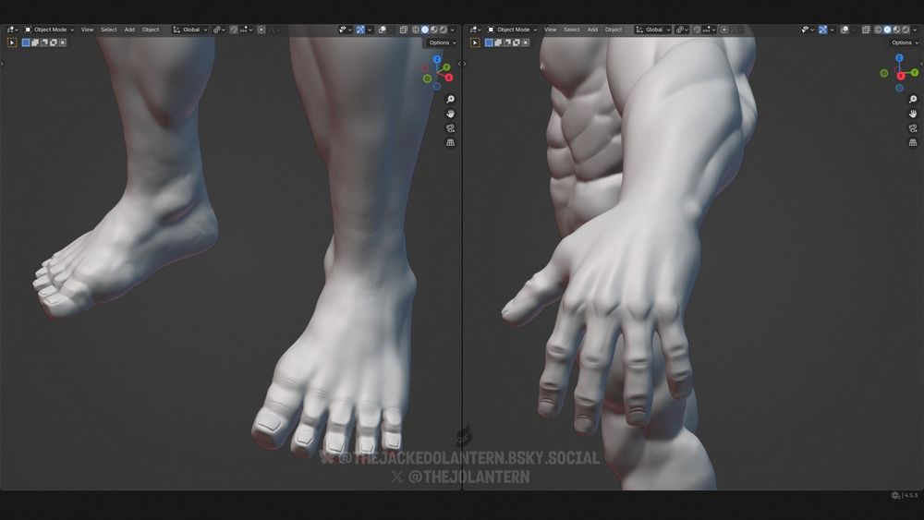Image resolution: width=924 pixels, height=520 pixels.
Task: Switch right viewport to solid shading
Action: (x=887, y=30)
